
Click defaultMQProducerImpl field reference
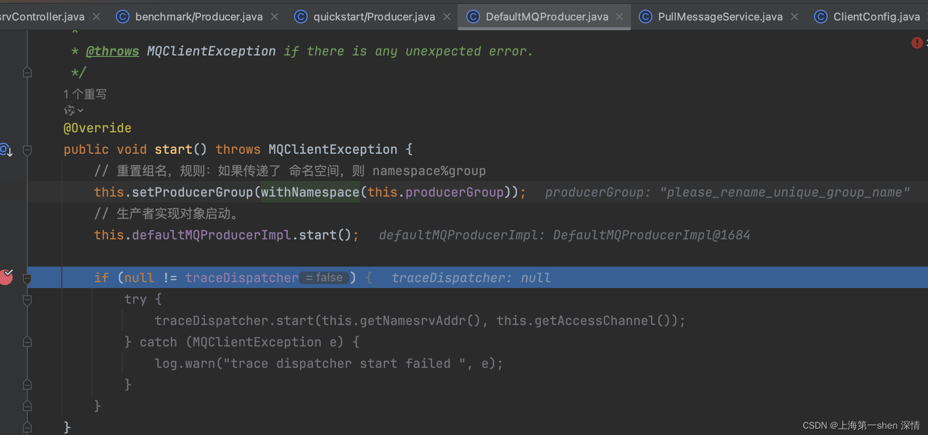(211, 235)
